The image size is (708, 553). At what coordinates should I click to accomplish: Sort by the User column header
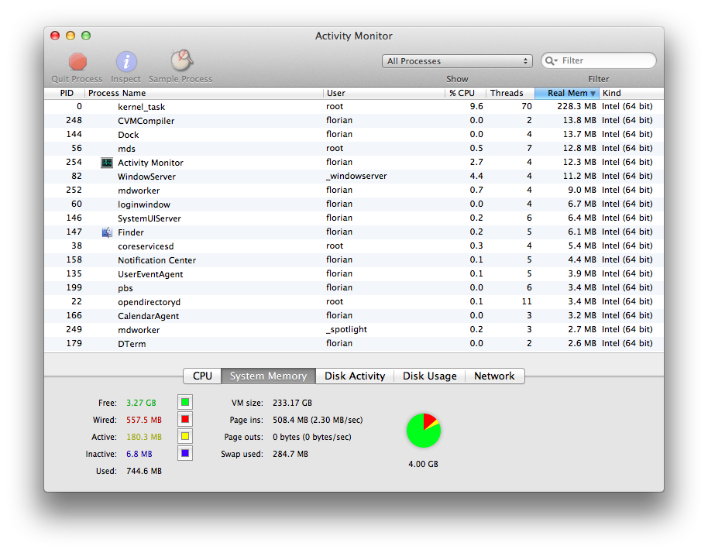384,93
